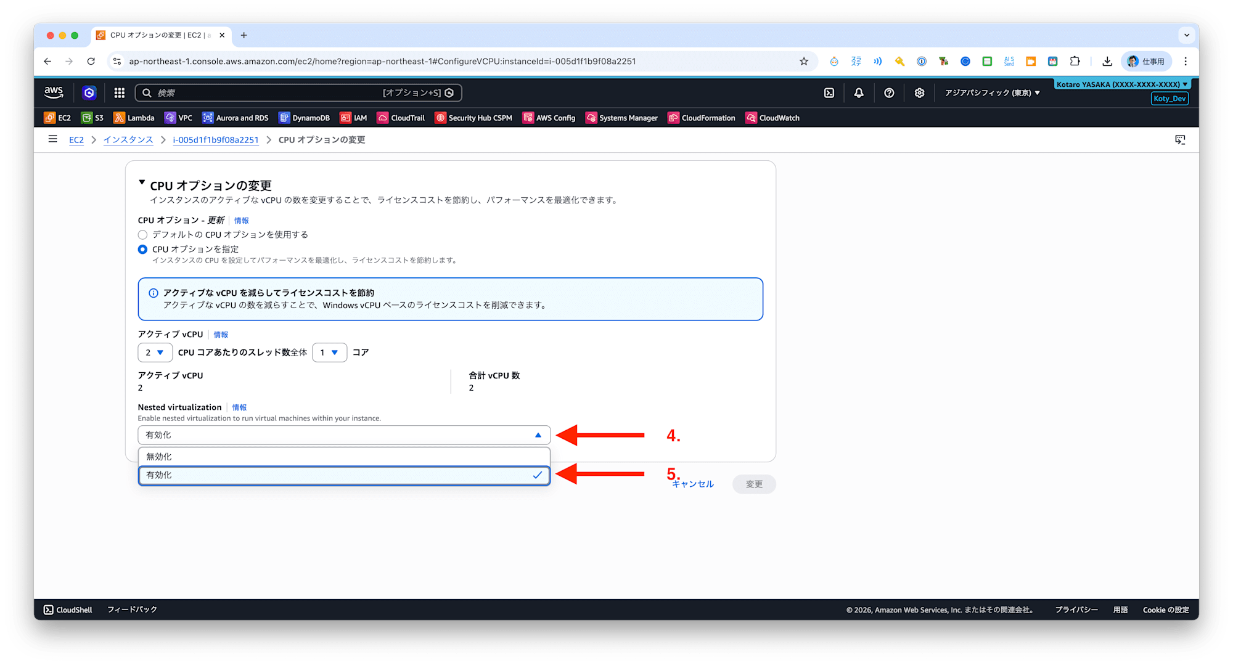Click inside the AWS 検索 search field
This screenshot has height=665, width=1233.
(277, 92)
